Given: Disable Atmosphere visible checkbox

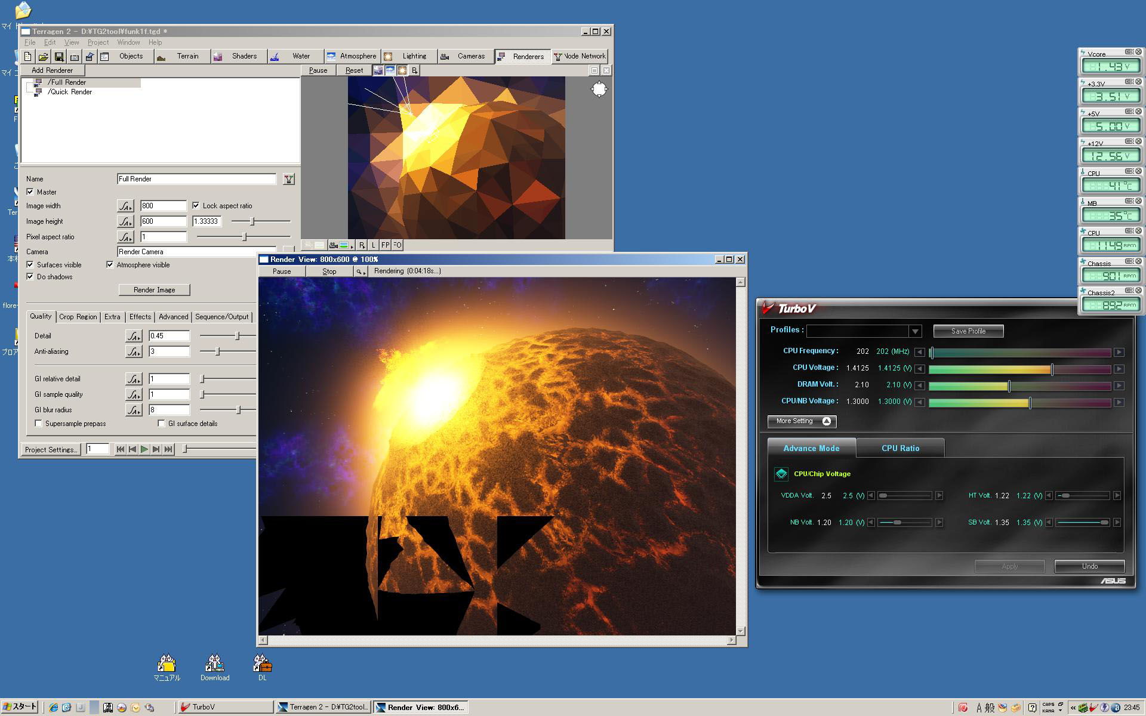Looking at the screenshot, I should click(x=110, y=265).
